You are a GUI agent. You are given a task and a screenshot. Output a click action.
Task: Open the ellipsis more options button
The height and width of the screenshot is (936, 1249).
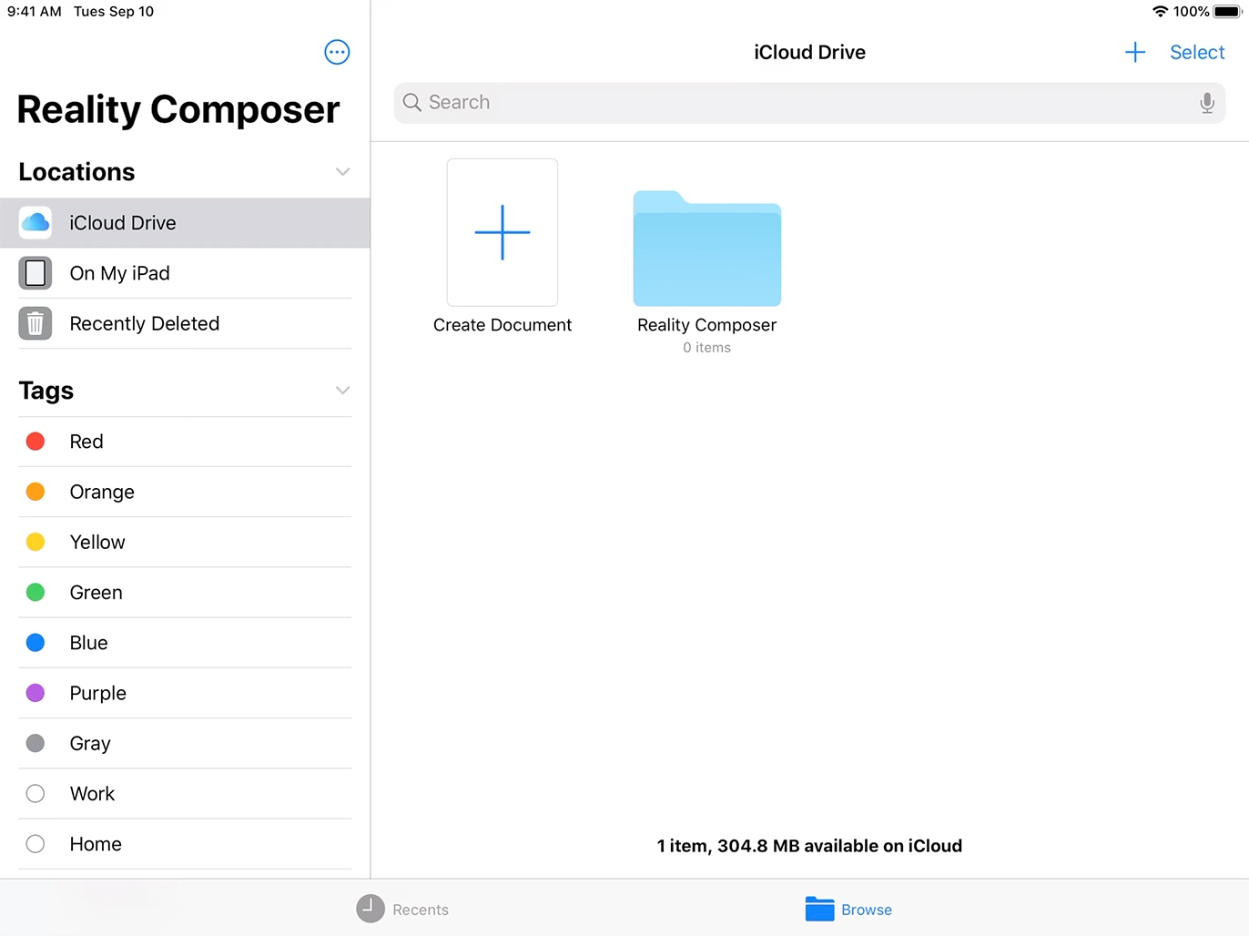(x=337, y=52)
